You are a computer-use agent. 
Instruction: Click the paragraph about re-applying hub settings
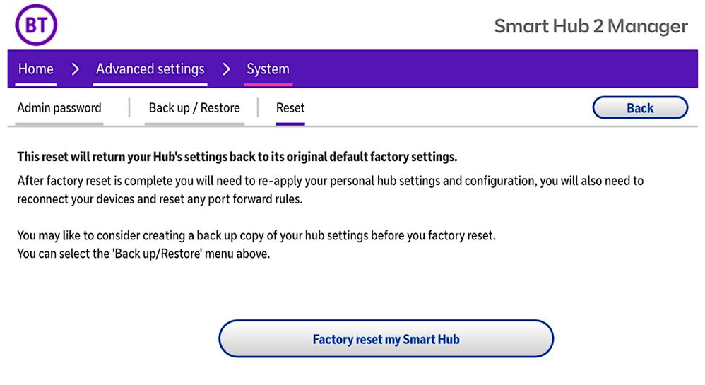(x=330, y=189)
